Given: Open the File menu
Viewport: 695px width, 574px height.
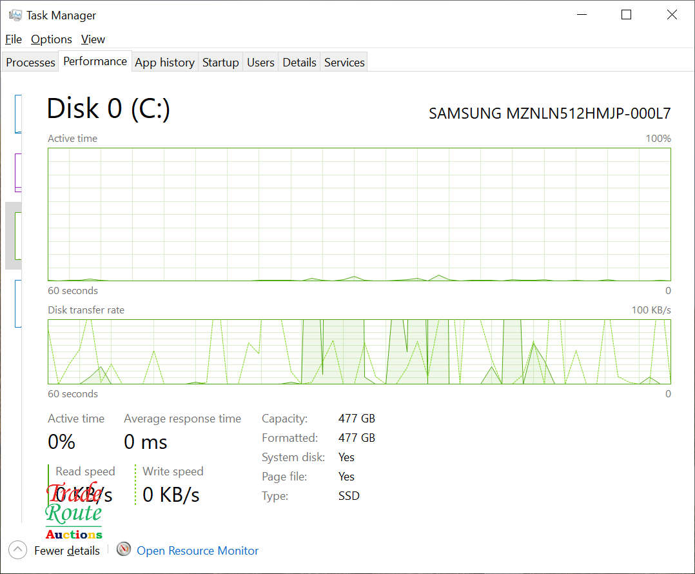Looking at the screenshot, I should pyautogui.click(x=14, y=39).
